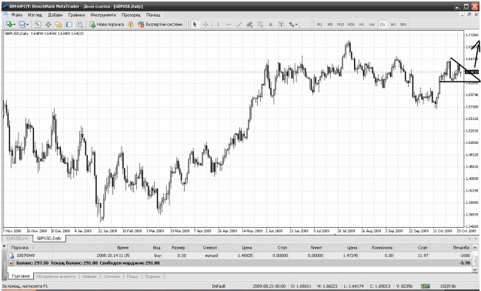Open the Arrows objects dropdown
This screenshot has width=481, height=291.
293,25
